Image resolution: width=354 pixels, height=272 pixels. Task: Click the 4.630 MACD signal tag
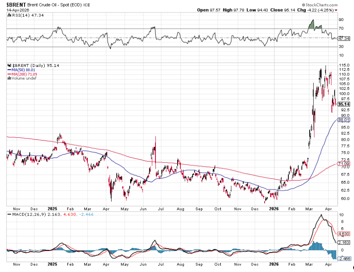tap(343, 233)
